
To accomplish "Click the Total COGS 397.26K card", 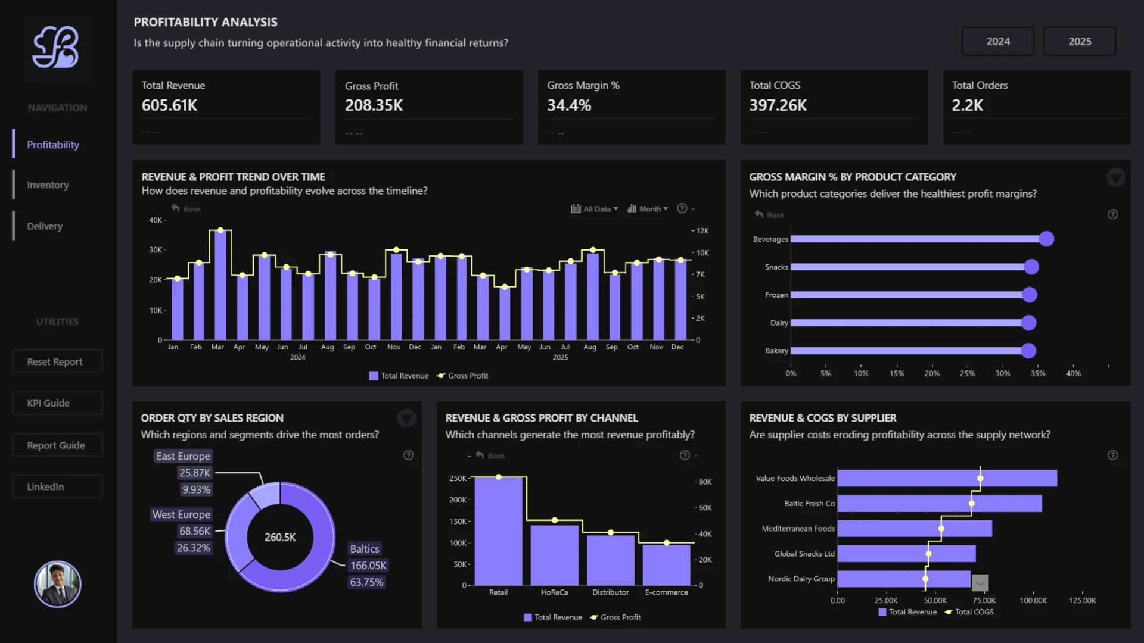I will click(834, 107).
